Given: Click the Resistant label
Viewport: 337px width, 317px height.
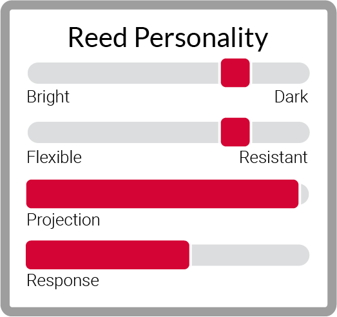Looking at the screenshot, I should coord(273,157).
